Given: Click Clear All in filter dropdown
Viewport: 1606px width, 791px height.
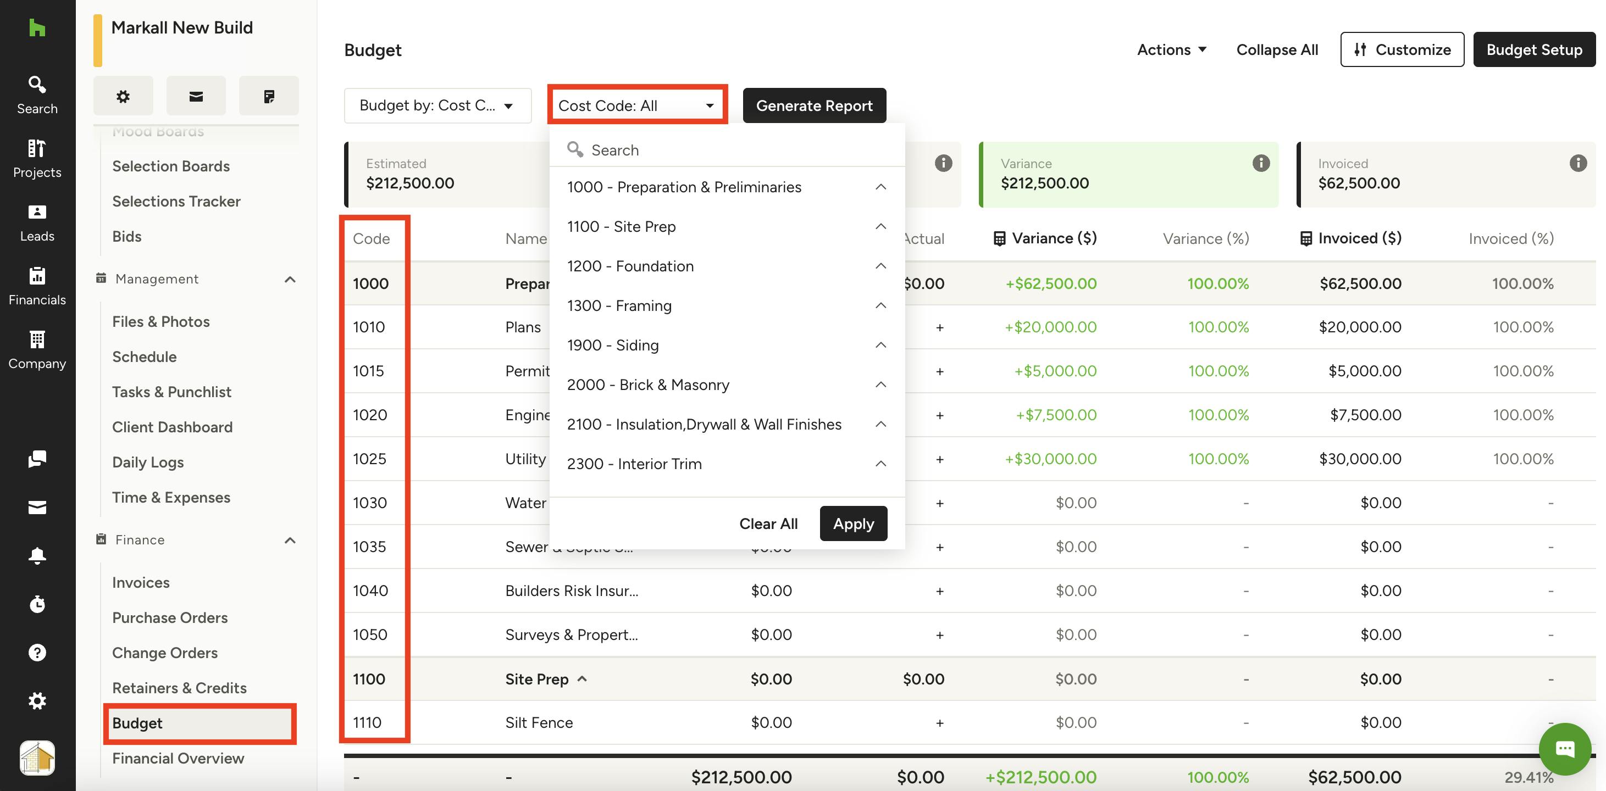Looking at the screenshot, I should point(768,523).
